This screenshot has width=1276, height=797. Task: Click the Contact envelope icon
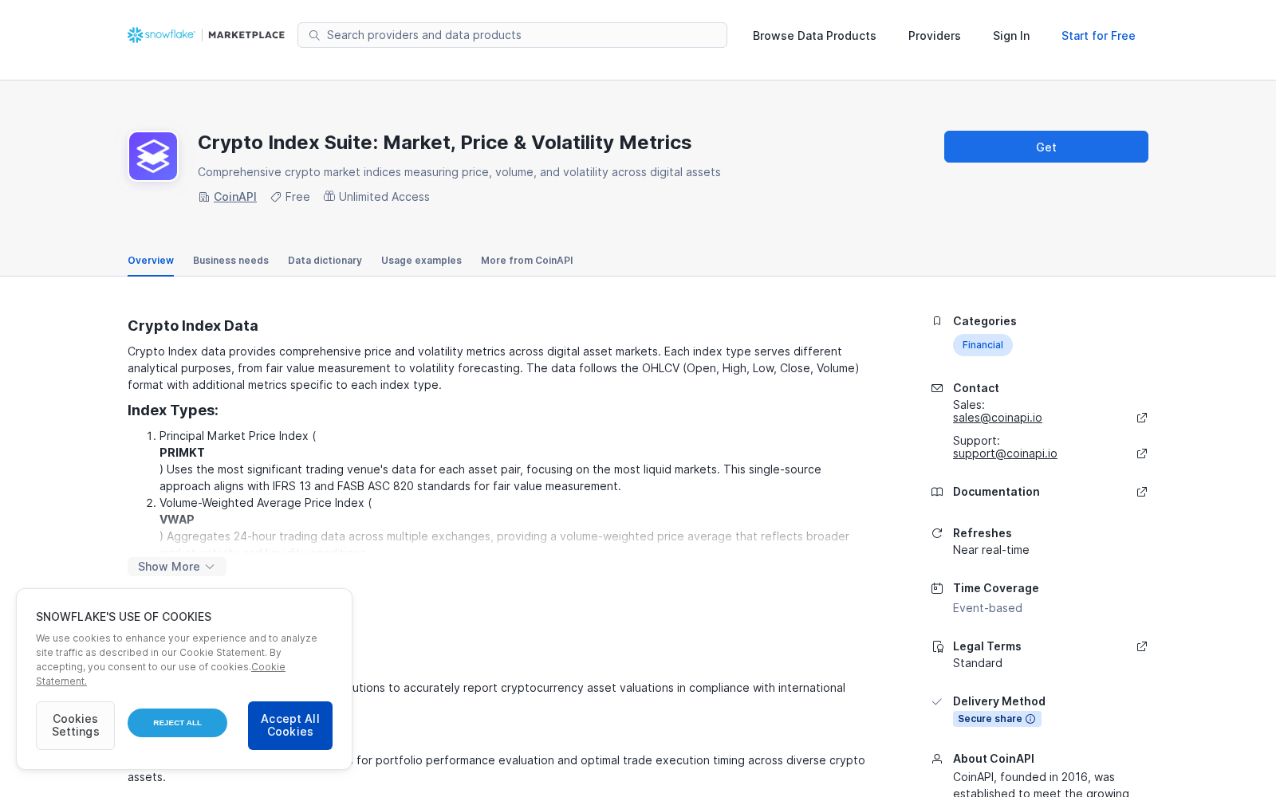pyautogui.click(x=937, y=388)
